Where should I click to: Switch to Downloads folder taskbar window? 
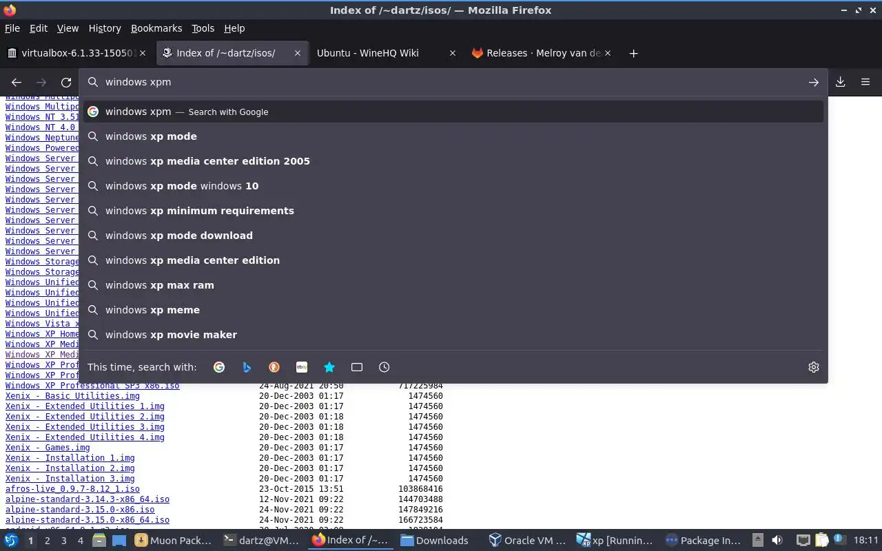439,541
